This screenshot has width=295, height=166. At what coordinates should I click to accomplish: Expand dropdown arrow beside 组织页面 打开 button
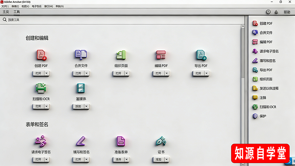(x=126, y=73)
